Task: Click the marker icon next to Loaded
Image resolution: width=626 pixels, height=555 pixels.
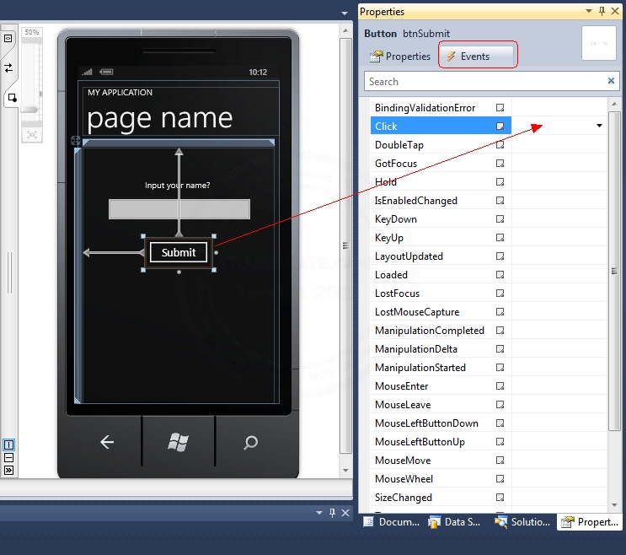Action: click(x=500, y=274)
